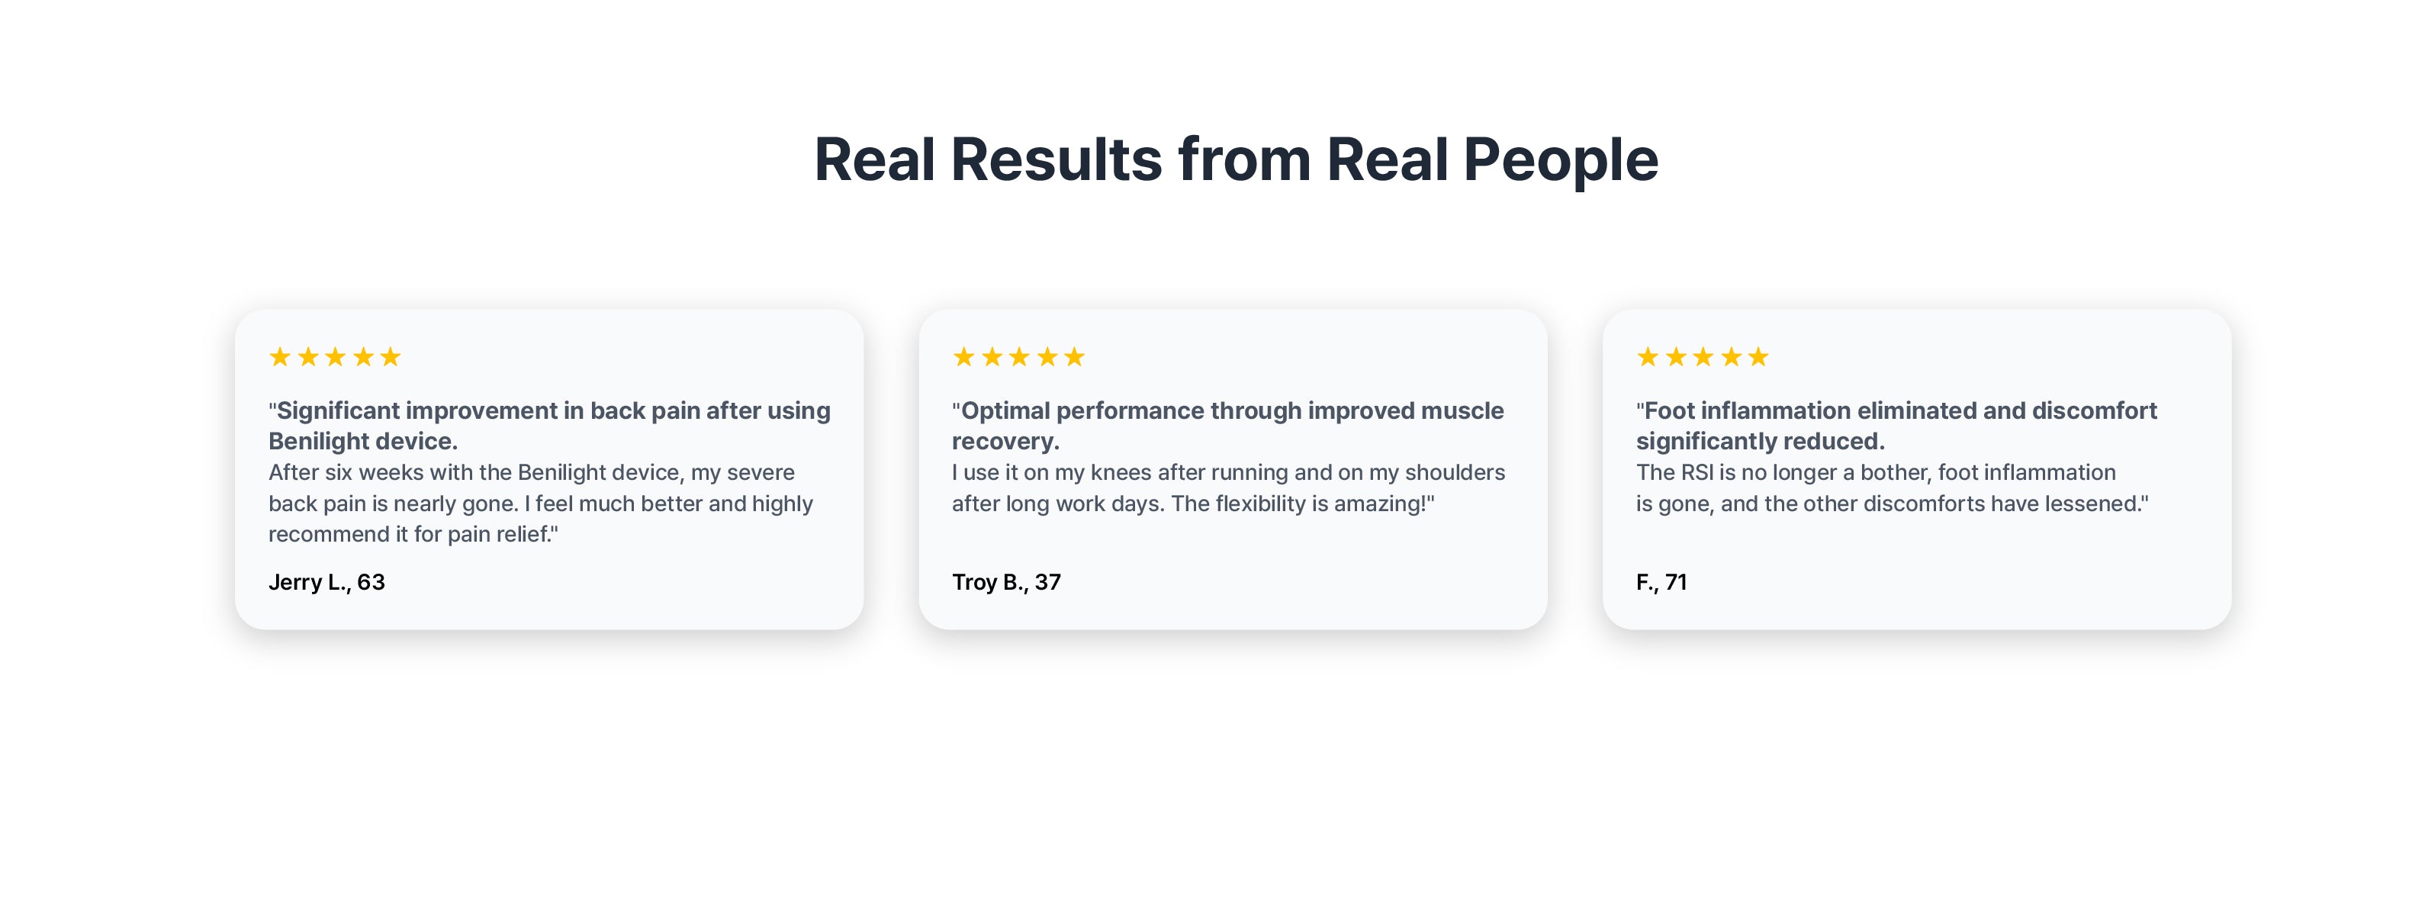Click the reviewer name F., 71
Image resolution: width=2425 pixels, height=917 pixels.
click(x=1661, y=582)
